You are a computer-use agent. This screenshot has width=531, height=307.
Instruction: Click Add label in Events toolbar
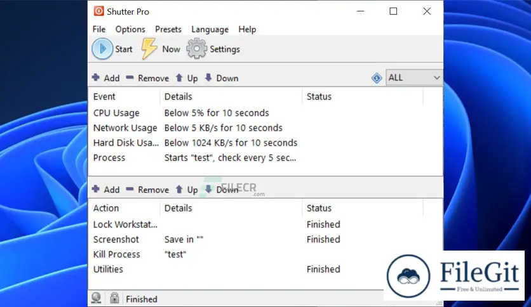click(x=112, y=79)
